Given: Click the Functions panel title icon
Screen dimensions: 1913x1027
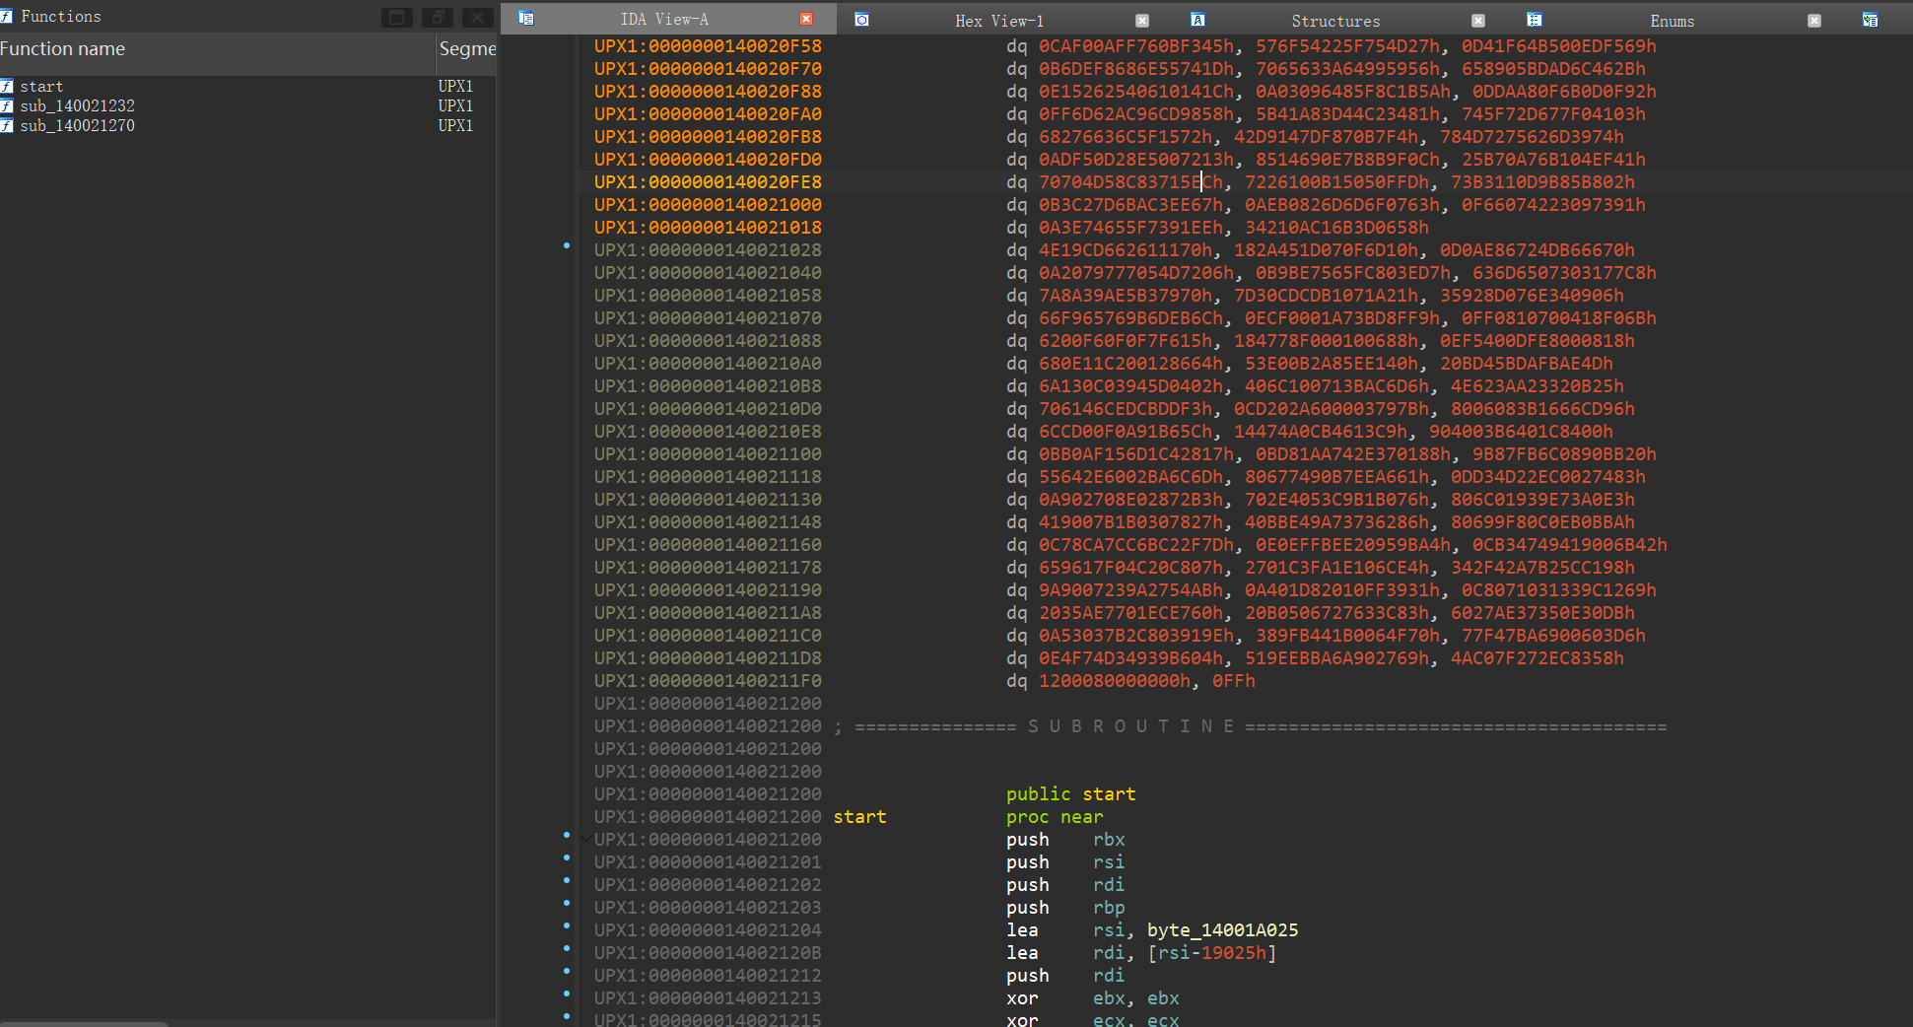Looking at the screenshot, I should coord(6,16).
